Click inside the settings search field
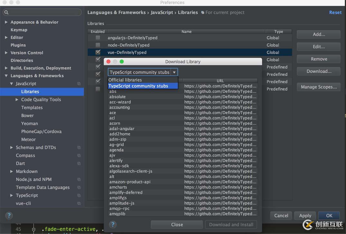The width and height of the screenshot is (346, 234). coord(42,12)
